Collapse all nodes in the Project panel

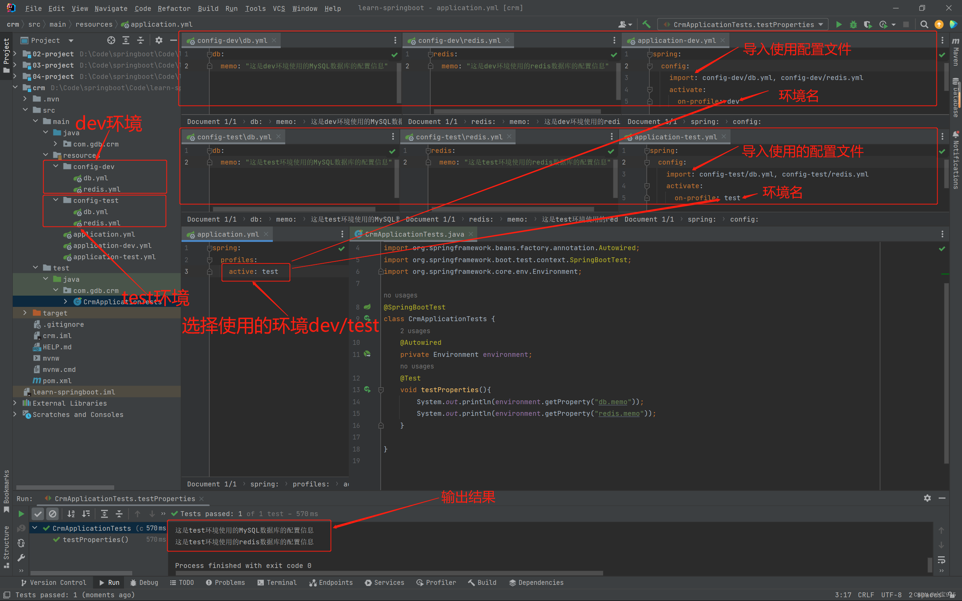[140, 40]
